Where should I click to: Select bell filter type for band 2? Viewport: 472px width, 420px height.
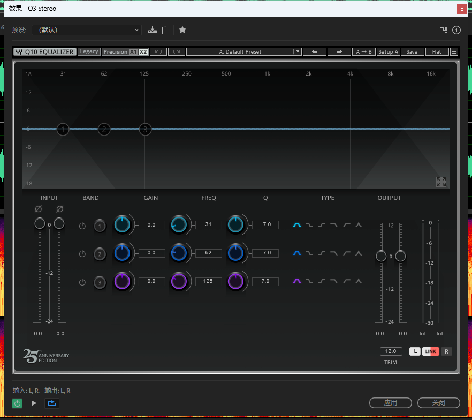[297, 253]
